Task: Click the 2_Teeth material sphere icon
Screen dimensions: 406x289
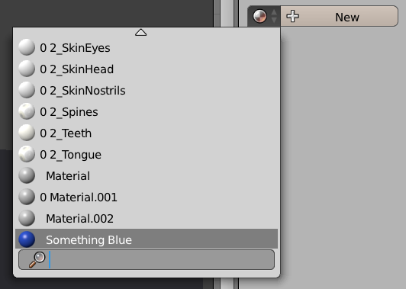Action: [x=27, y=133]
